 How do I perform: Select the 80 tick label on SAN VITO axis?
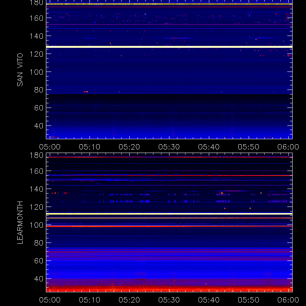39,90
